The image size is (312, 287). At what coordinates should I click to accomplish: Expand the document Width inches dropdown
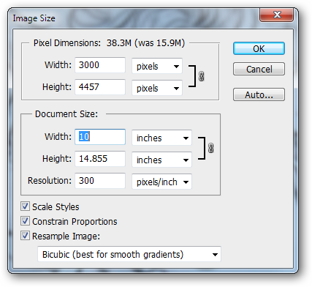(162, 138)
